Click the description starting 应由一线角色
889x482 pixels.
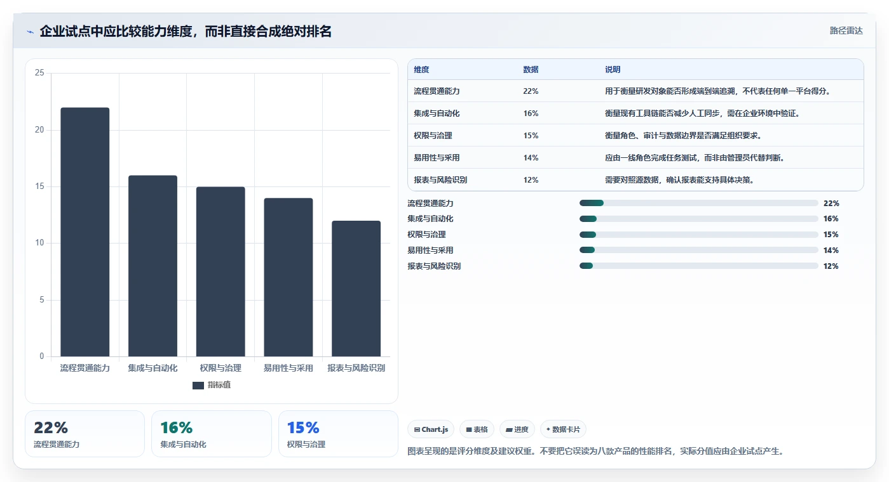tap(695, 158)
